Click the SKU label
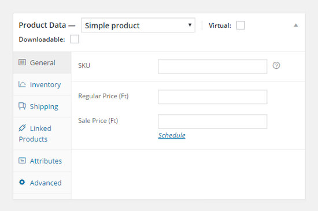Image resolution: width=318 pixels, height=211 pixels. click(84, 65)
